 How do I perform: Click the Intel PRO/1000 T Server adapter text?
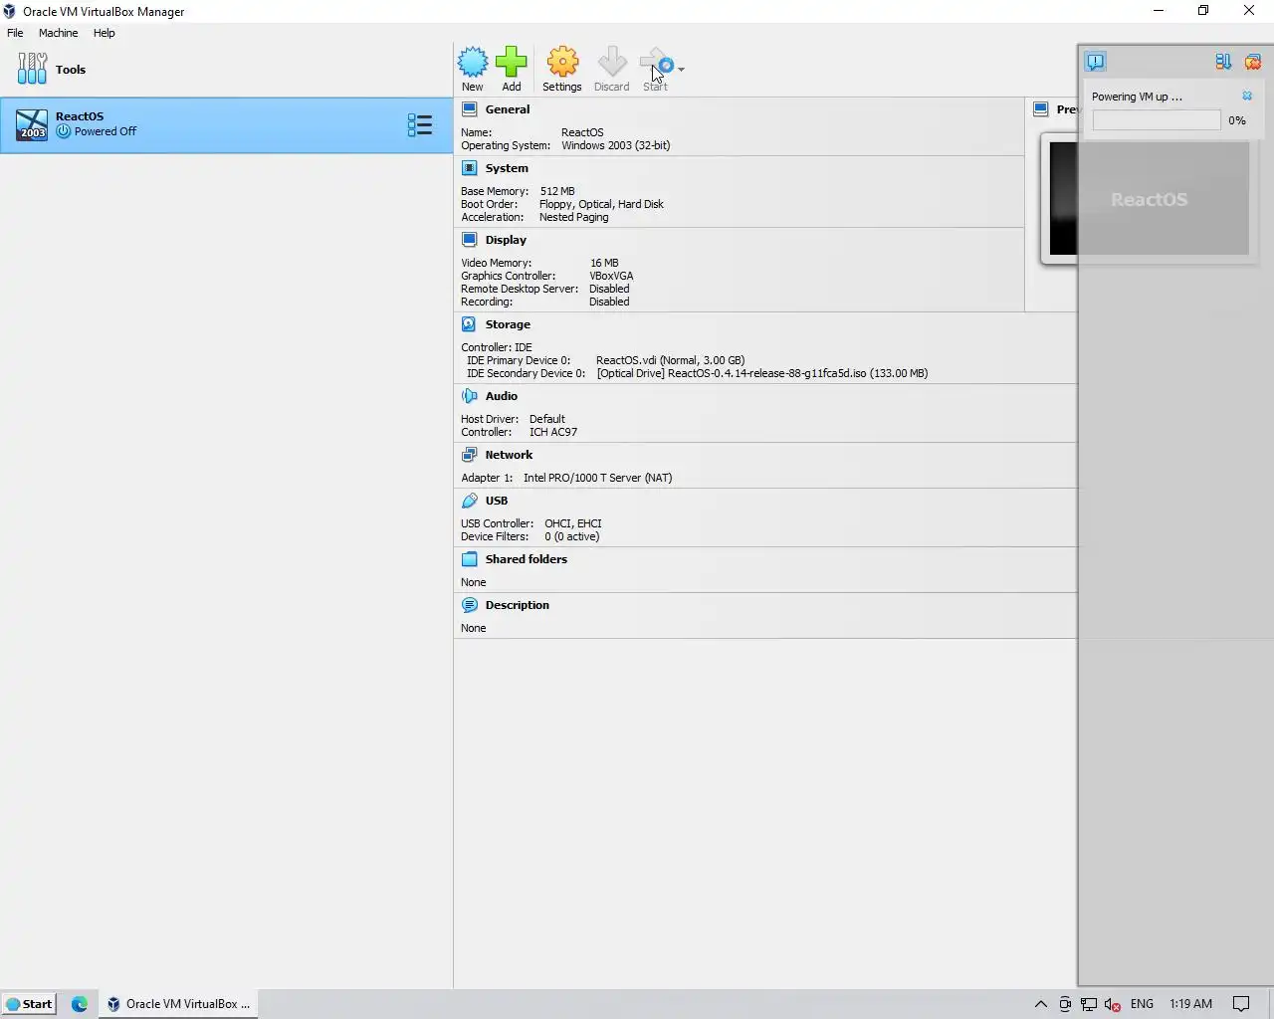point(597,478)
